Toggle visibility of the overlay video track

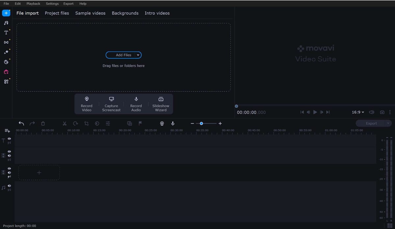[9, 151]
